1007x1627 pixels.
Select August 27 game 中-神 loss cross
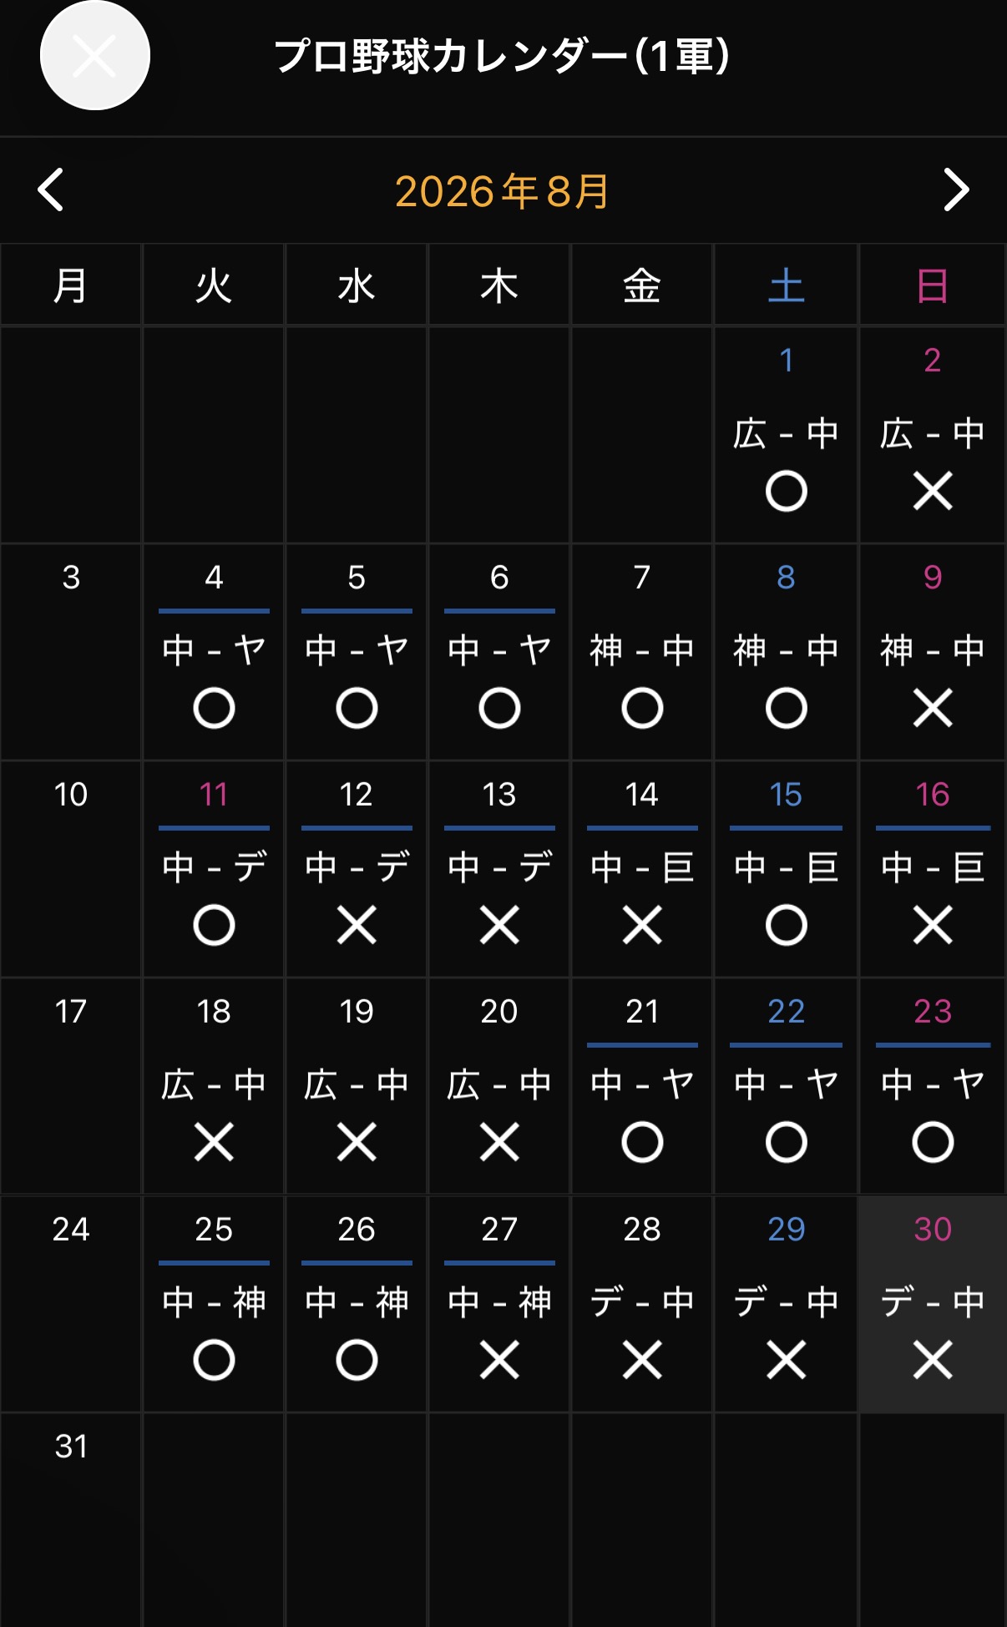tap(499, 1360)
